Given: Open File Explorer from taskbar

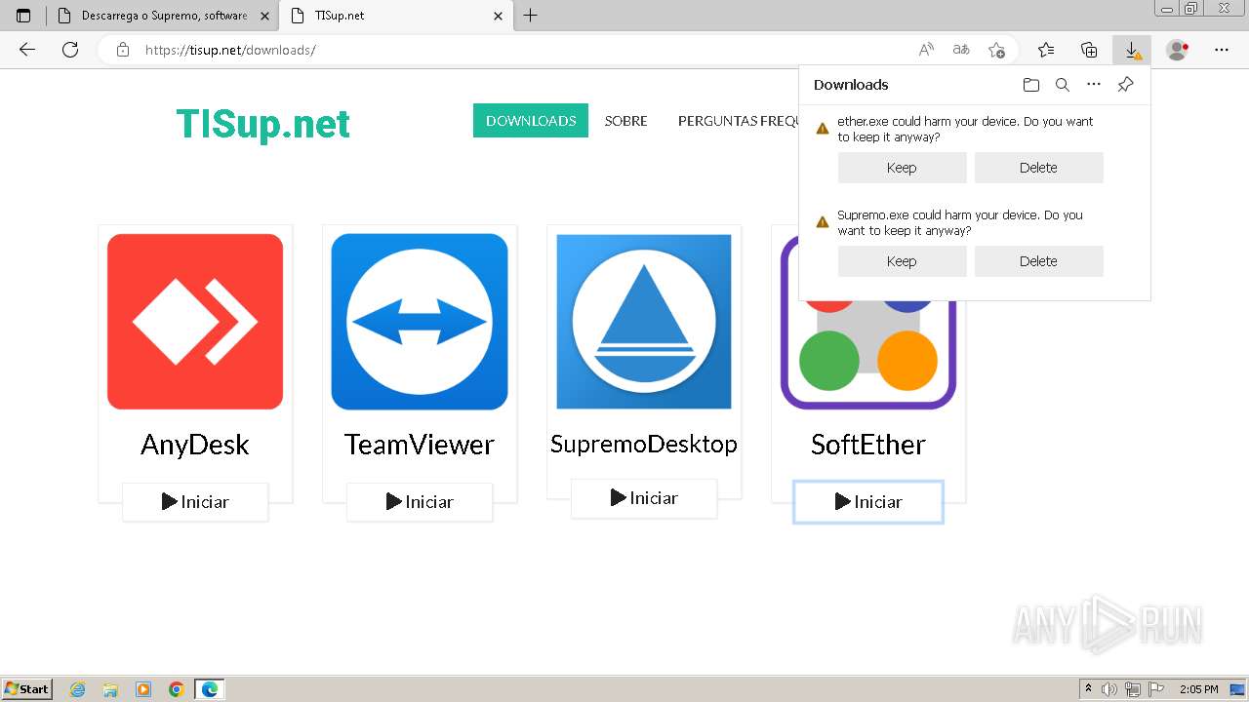Looking at the screenshot, I should point(110,689).
